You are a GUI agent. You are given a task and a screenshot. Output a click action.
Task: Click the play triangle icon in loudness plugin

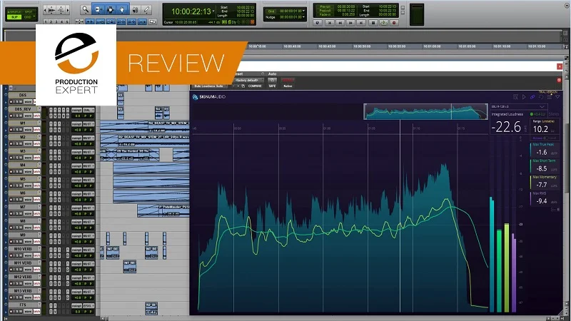click(x=524, y=97)
